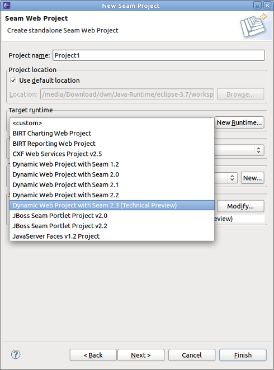Image resolution: width=274 pixels, height=370 pixels.
Task: Toggle the Use default location checkbox
Action: [x=13, y=80]
